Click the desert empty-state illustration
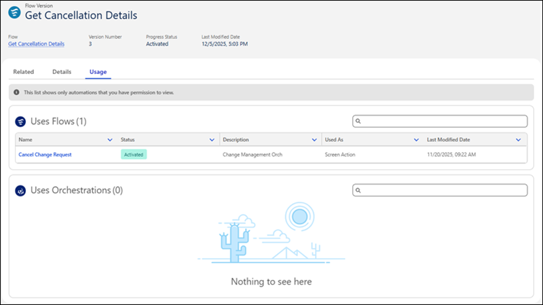 (271, 233)
